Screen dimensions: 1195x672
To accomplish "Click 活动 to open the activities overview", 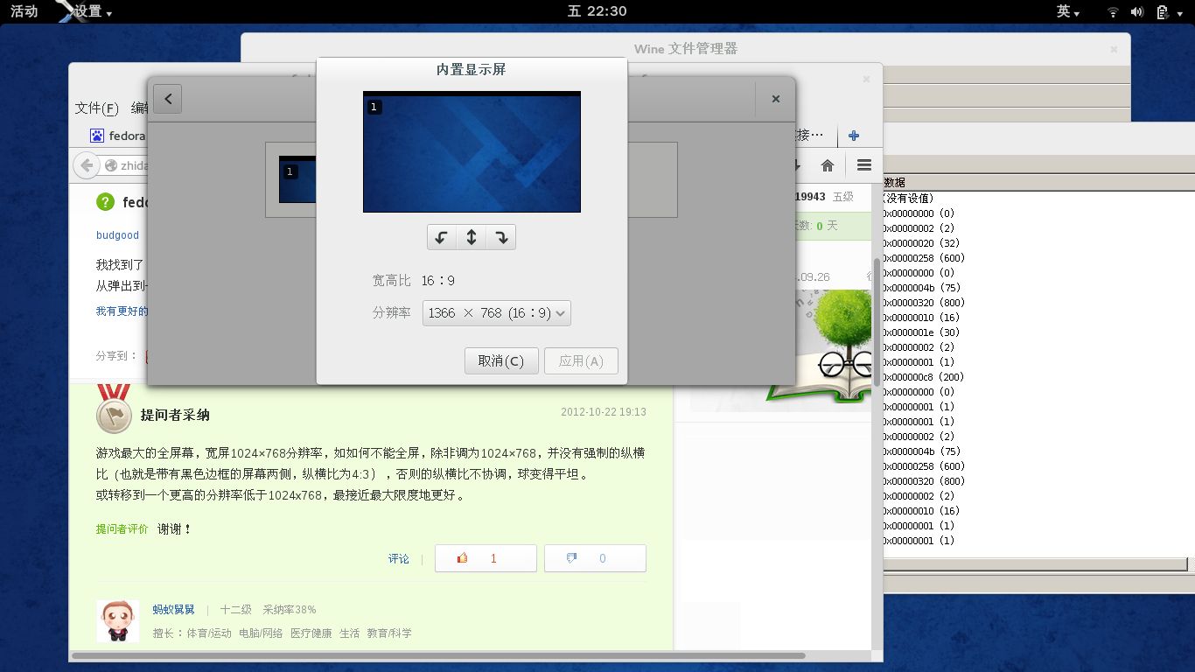I will [24, 11].
